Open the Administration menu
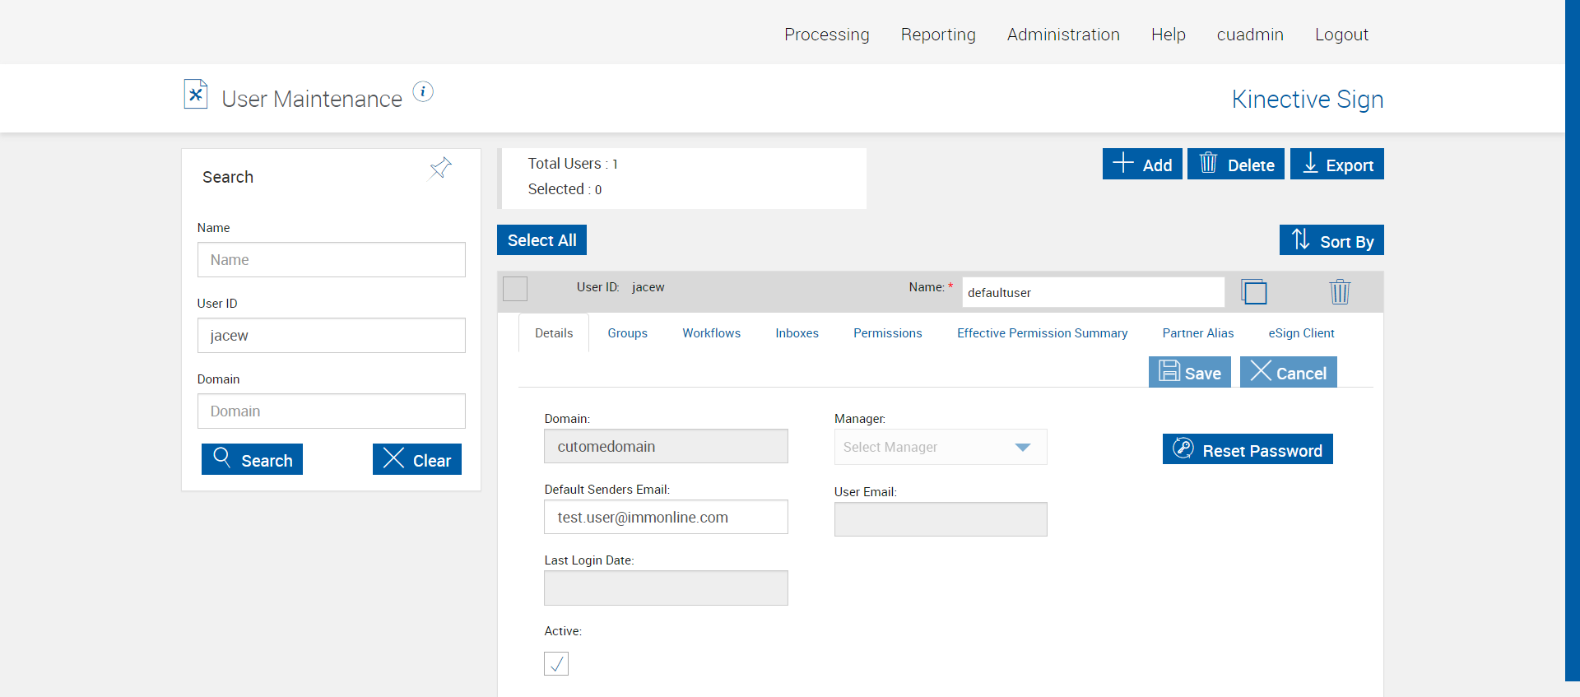Image resolution: width=1580 pixels, height=697 pixels. [1063, 35]
